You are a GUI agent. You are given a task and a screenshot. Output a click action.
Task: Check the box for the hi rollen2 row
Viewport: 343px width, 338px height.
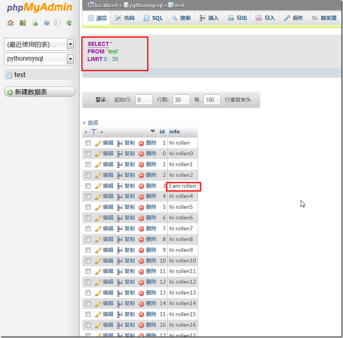[88, 175]
